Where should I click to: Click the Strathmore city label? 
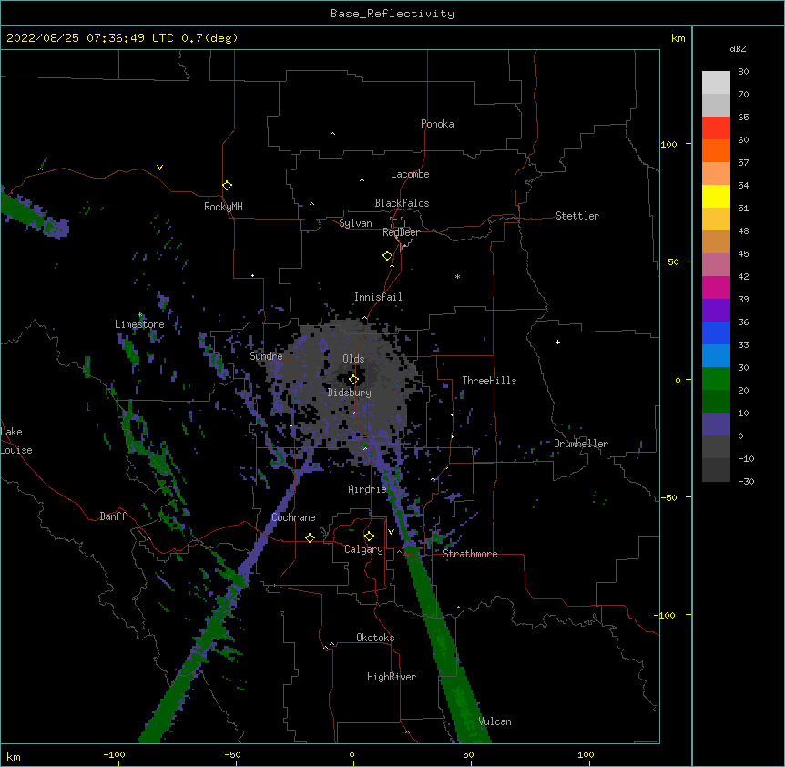pos(470,554)
